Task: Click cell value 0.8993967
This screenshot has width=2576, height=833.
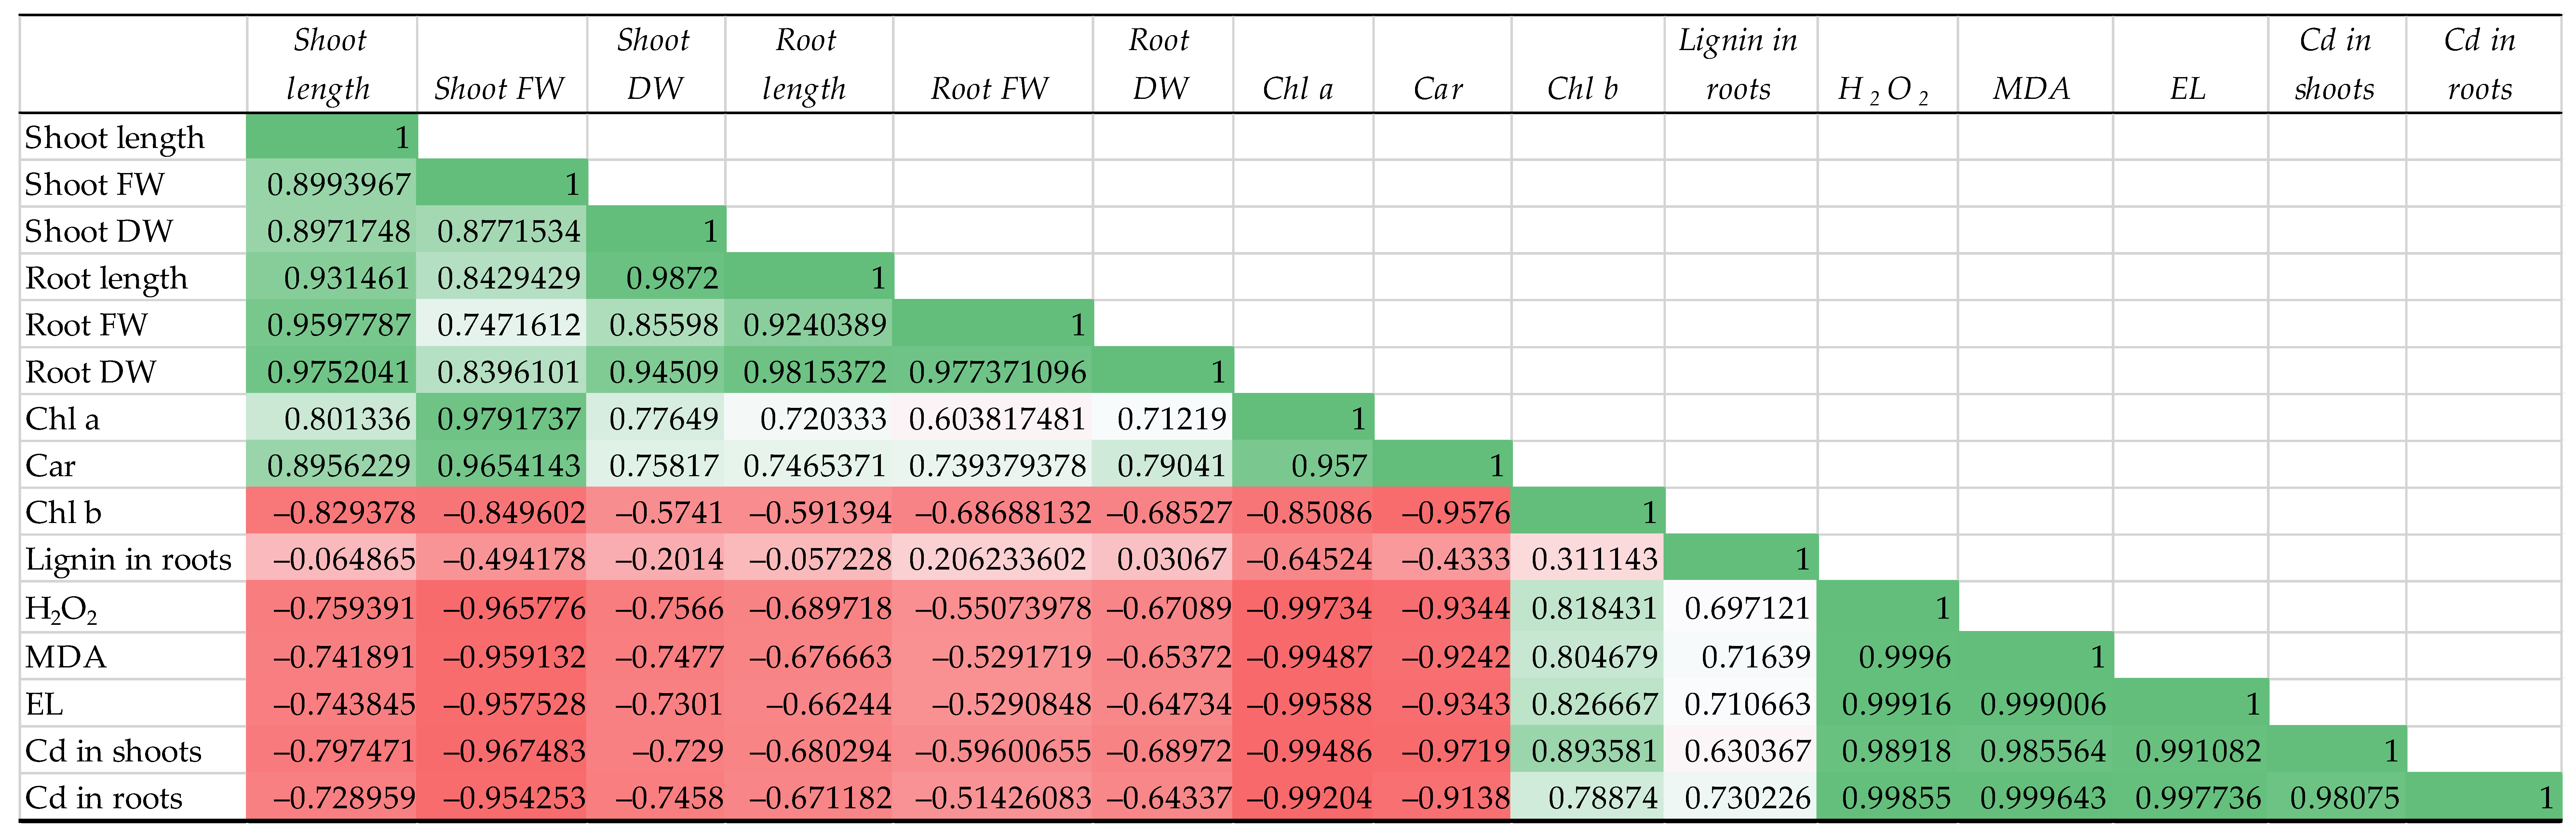Action: click(x=338, y=184)
